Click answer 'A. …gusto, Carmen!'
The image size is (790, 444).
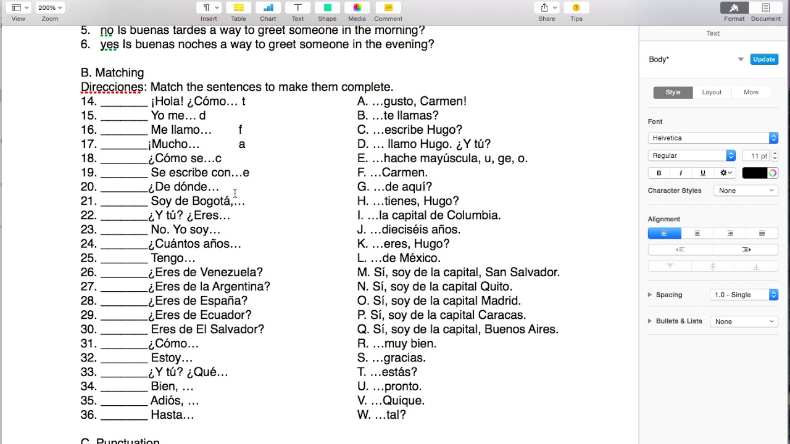(412, 101)
